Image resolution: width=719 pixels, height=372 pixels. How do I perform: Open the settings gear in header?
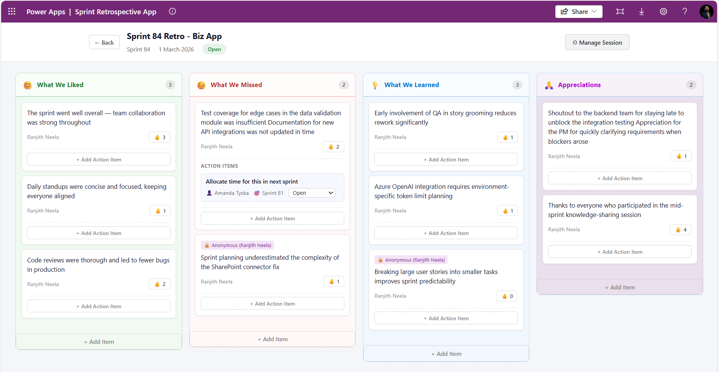pyautogui.click(x=663, y=12)
